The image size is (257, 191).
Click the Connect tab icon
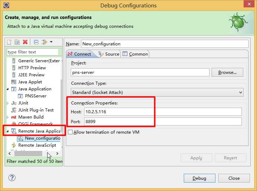pos(70,54)
